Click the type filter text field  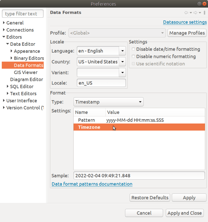(23, 14)
